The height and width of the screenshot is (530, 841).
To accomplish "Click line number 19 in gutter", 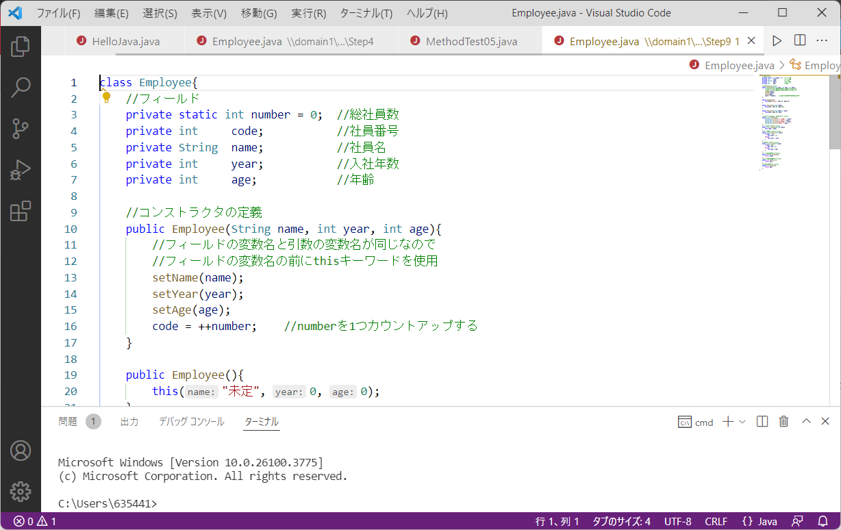I will tap(71, 375).
